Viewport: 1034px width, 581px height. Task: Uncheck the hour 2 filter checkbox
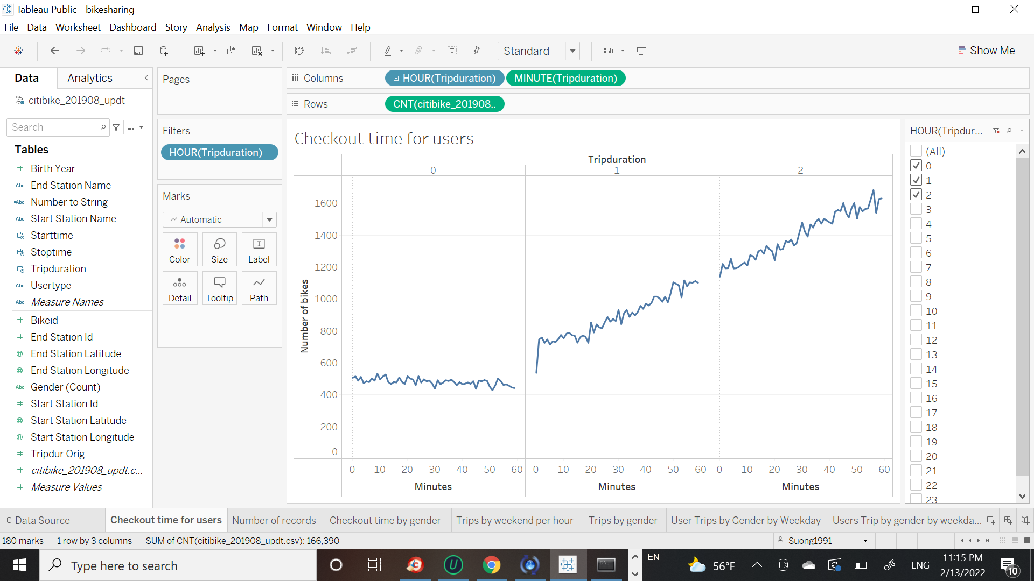click(916, 195)
